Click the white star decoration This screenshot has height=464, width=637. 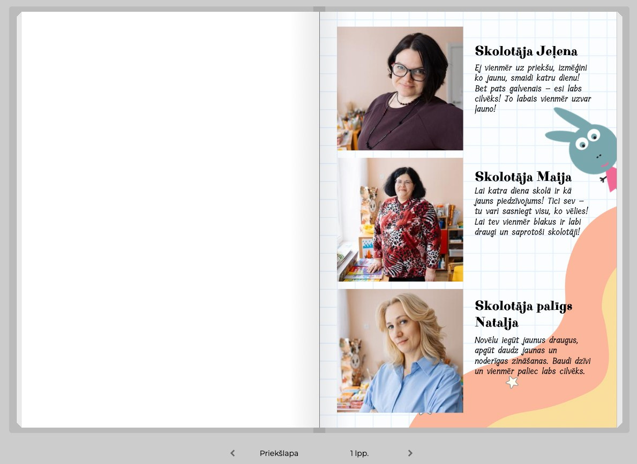(512, 382)
